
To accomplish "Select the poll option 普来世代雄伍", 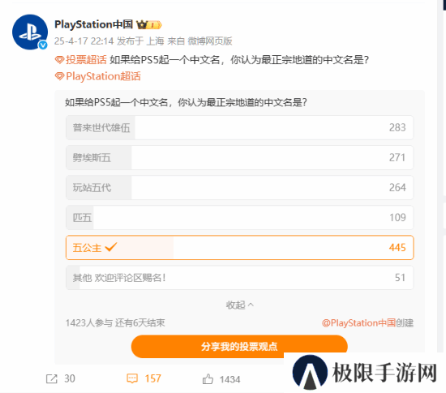I will (239, 127).
